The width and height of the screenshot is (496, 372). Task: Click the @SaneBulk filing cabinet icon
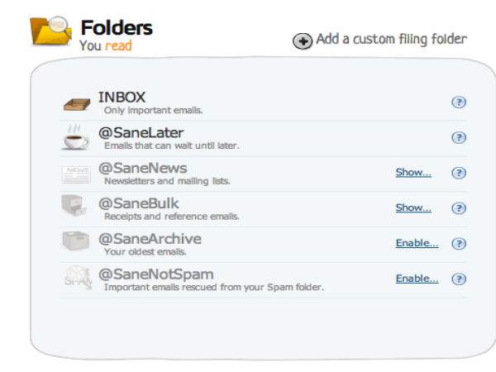point(76,207)
